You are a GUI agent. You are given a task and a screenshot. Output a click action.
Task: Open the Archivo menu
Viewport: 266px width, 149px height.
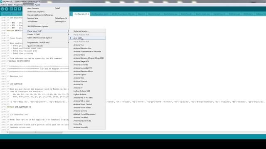[x=4, y=5]
